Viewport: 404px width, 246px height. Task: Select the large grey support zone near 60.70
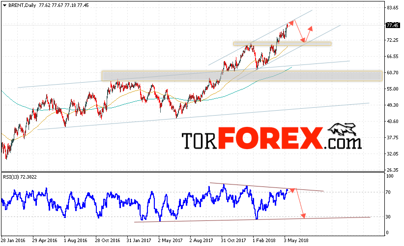click(242, 76)
